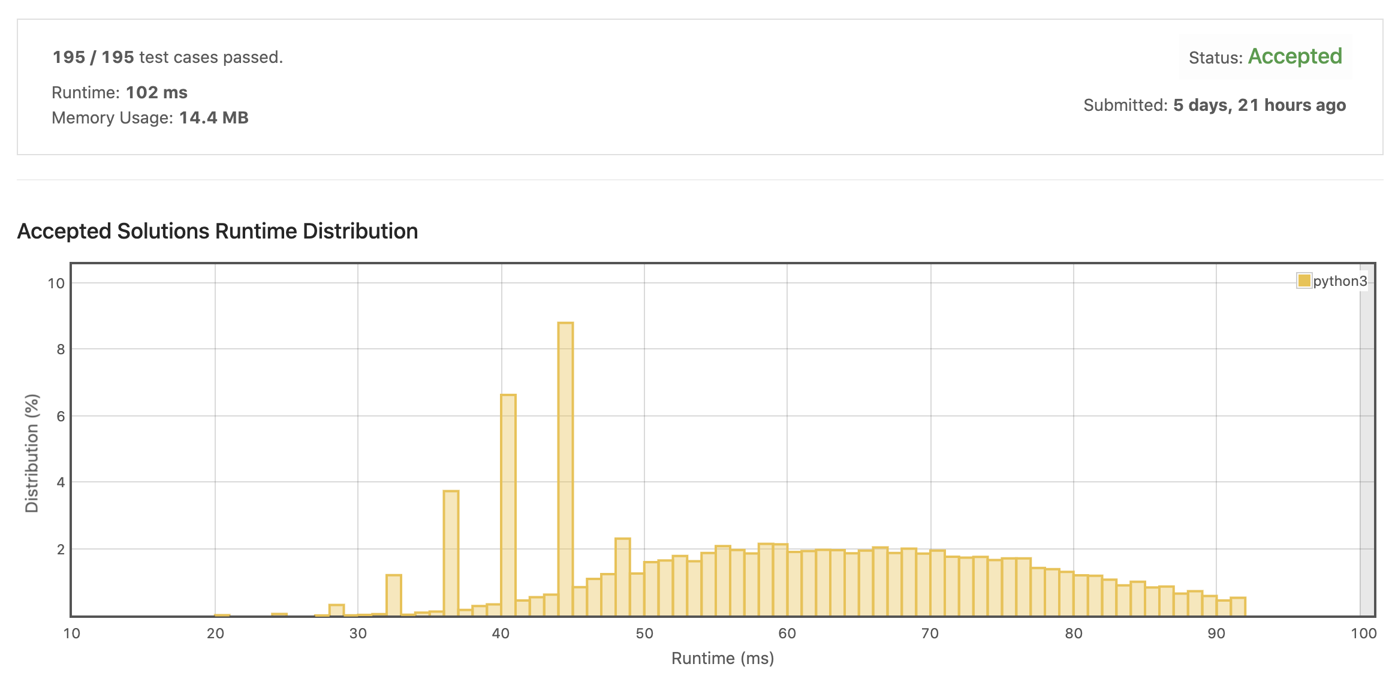1392x682 pixels.
Task: Click the last bar past 90 ms
Action: (1238, 606)
